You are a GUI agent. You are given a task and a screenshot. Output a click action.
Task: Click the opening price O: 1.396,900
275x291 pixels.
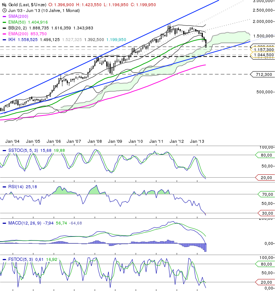(61, 5)
